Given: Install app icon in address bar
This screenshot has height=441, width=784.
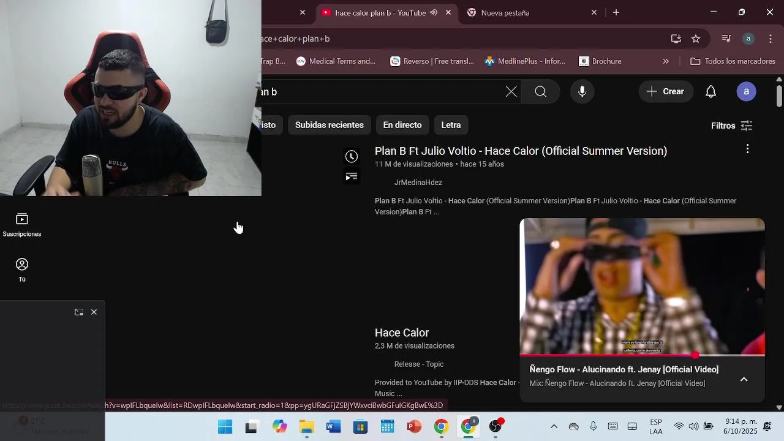Looking at the screenshot, I should pos(676,39).
